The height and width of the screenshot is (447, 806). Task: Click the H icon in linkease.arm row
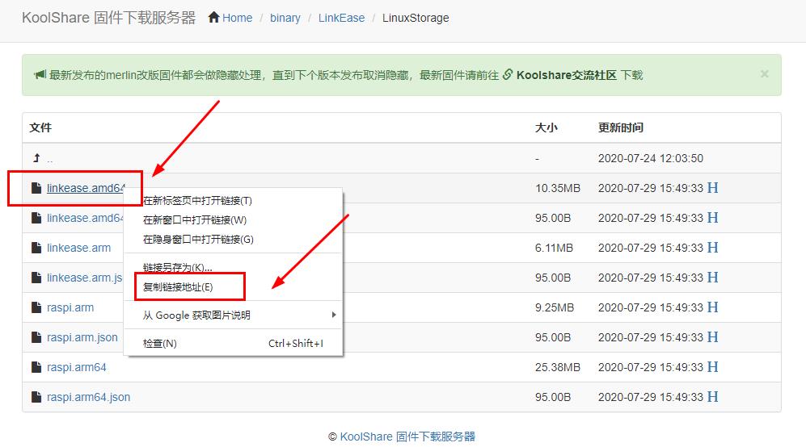coord(712,247)
